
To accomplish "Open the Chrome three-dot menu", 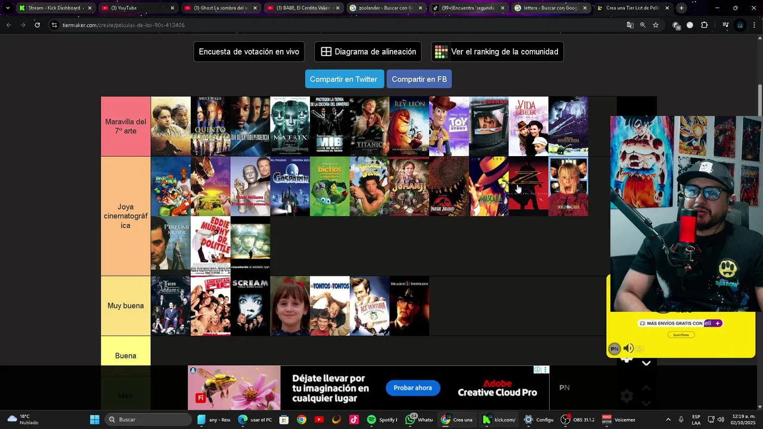I will click(755, 25).
